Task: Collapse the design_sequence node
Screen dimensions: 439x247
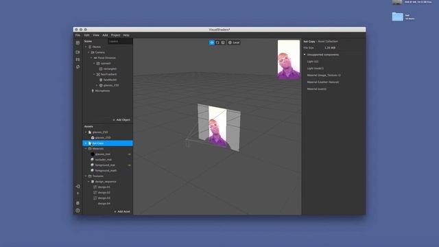Action: (88, 182)
